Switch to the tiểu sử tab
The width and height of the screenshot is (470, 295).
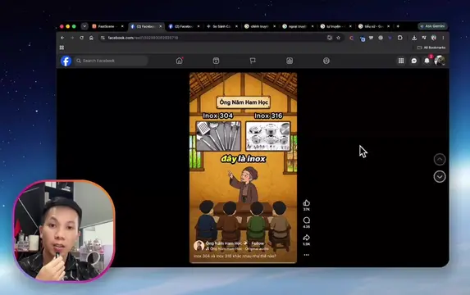point(374,26)
